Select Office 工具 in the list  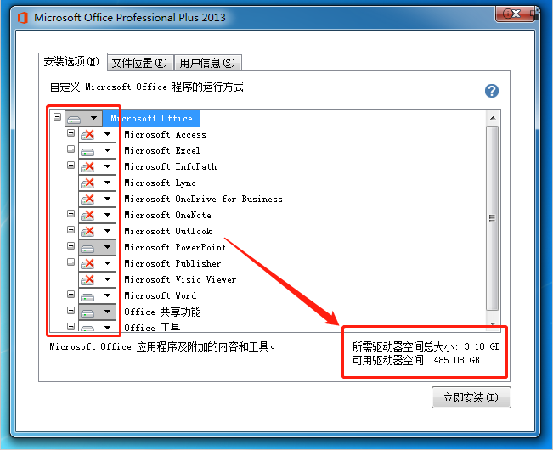(x=152, y=327)
